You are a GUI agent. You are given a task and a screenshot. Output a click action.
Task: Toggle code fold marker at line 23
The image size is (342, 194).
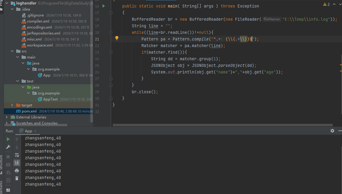point(111,52)
